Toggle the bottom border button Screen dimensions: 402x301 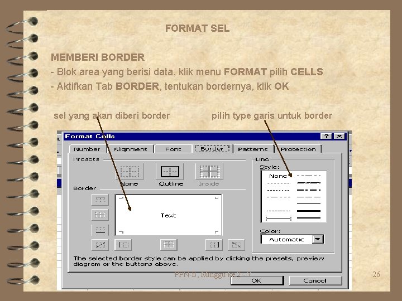(100, 230)
